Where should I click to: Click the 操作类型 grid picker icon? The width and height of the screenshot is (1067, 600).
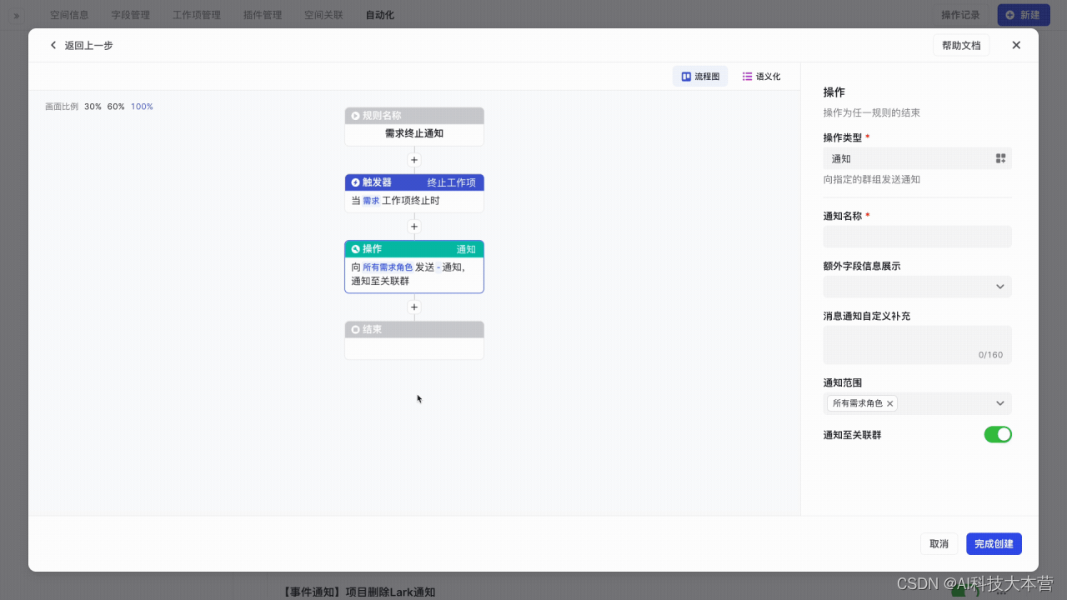tap(1001, 158)
